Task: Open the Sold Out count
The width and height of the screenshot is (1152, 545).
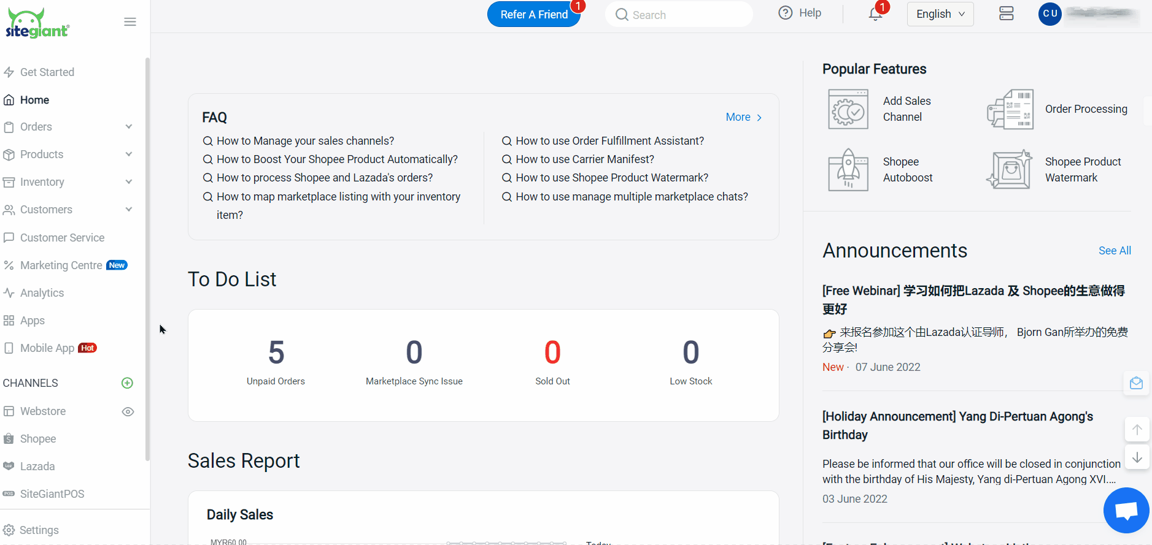Action: [552, 362]
